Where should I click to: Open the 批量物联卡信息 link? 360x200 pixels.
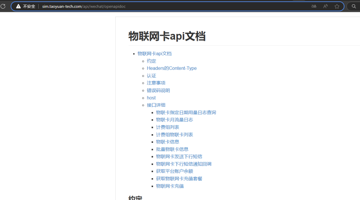[172, 149]
